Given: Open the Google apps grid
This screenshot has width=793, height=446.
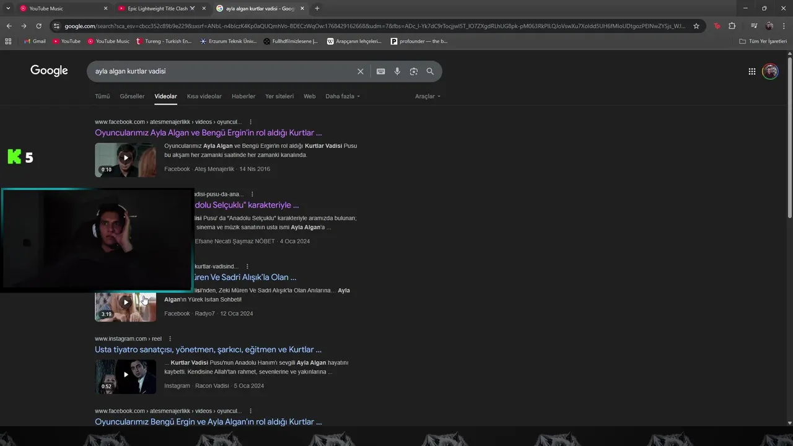Looking at the screenshot, I should [751, 71].
